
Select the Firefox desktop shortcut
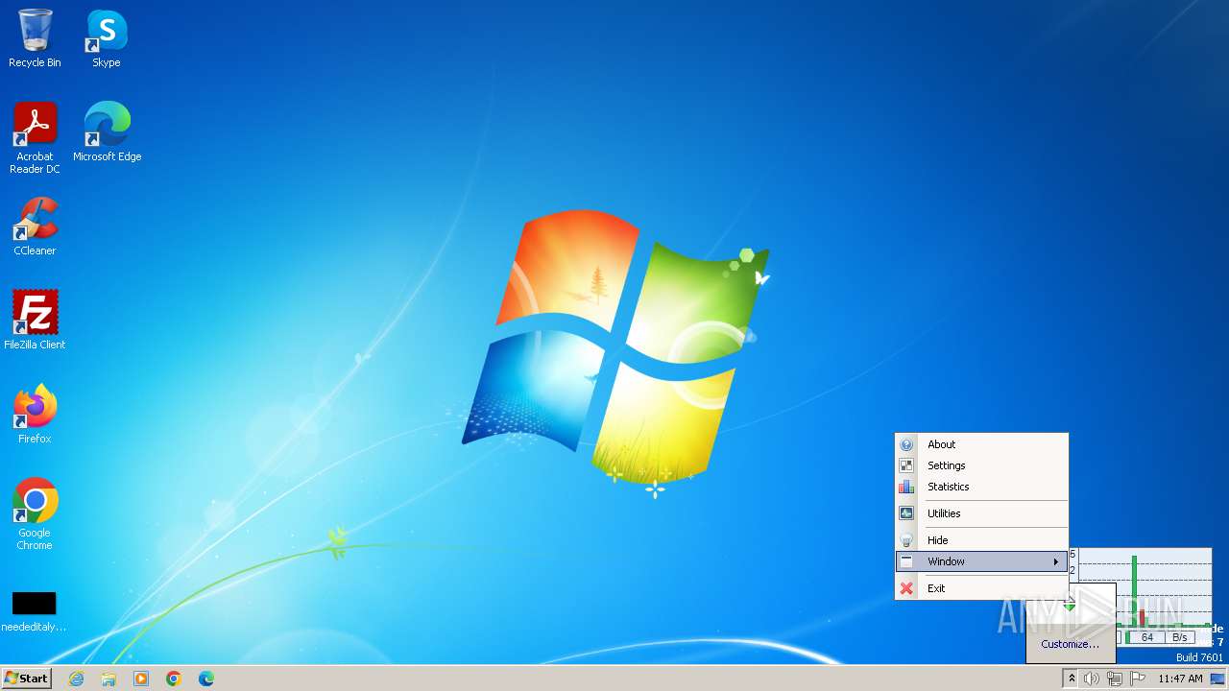tap(35, 415)
